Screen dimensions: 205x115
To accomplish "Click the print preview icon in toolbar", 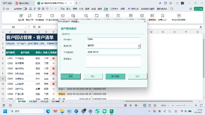I will pyautogui.click(x=43, y=9).
